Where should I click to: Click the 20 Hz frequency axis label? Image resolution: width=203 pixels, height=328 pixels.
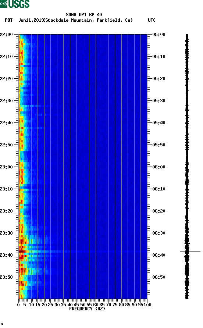pyautogui.click(x=44, y=305)
